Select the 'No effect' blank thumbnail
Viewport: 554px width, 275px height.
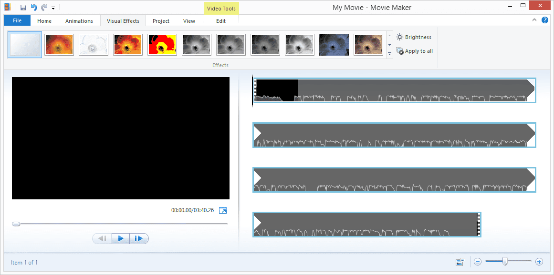(x=25, y=45)
